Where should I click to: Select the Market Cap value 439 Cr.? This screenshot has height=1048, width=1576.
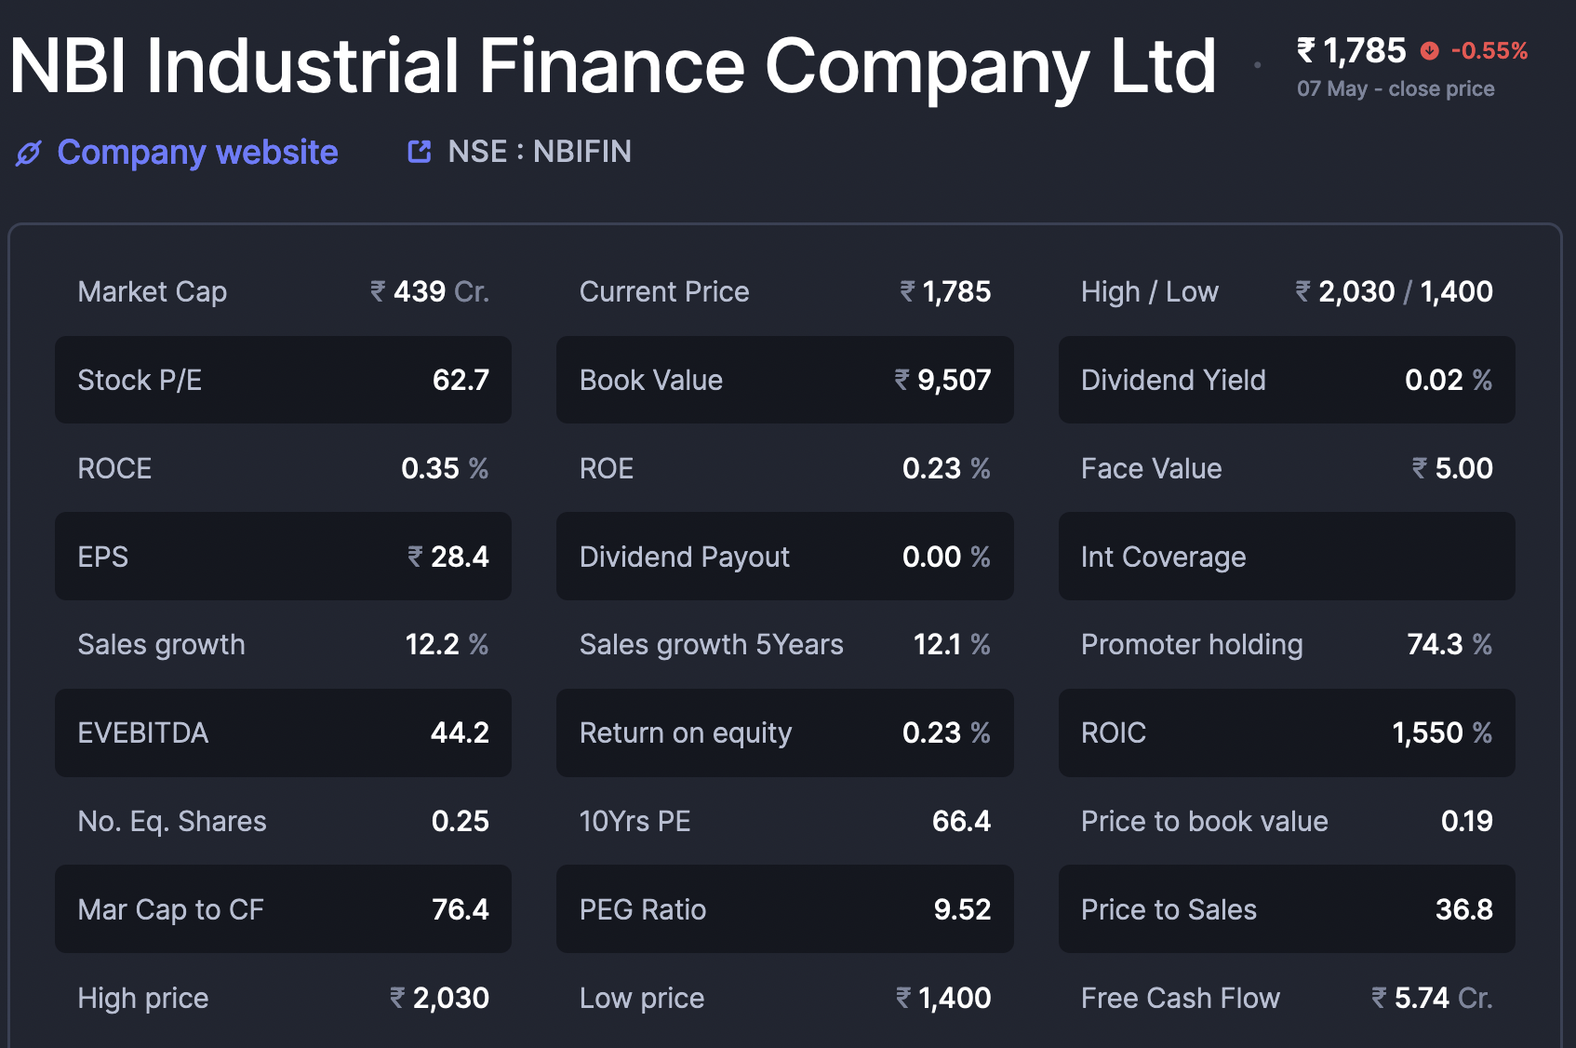point(430,292)
